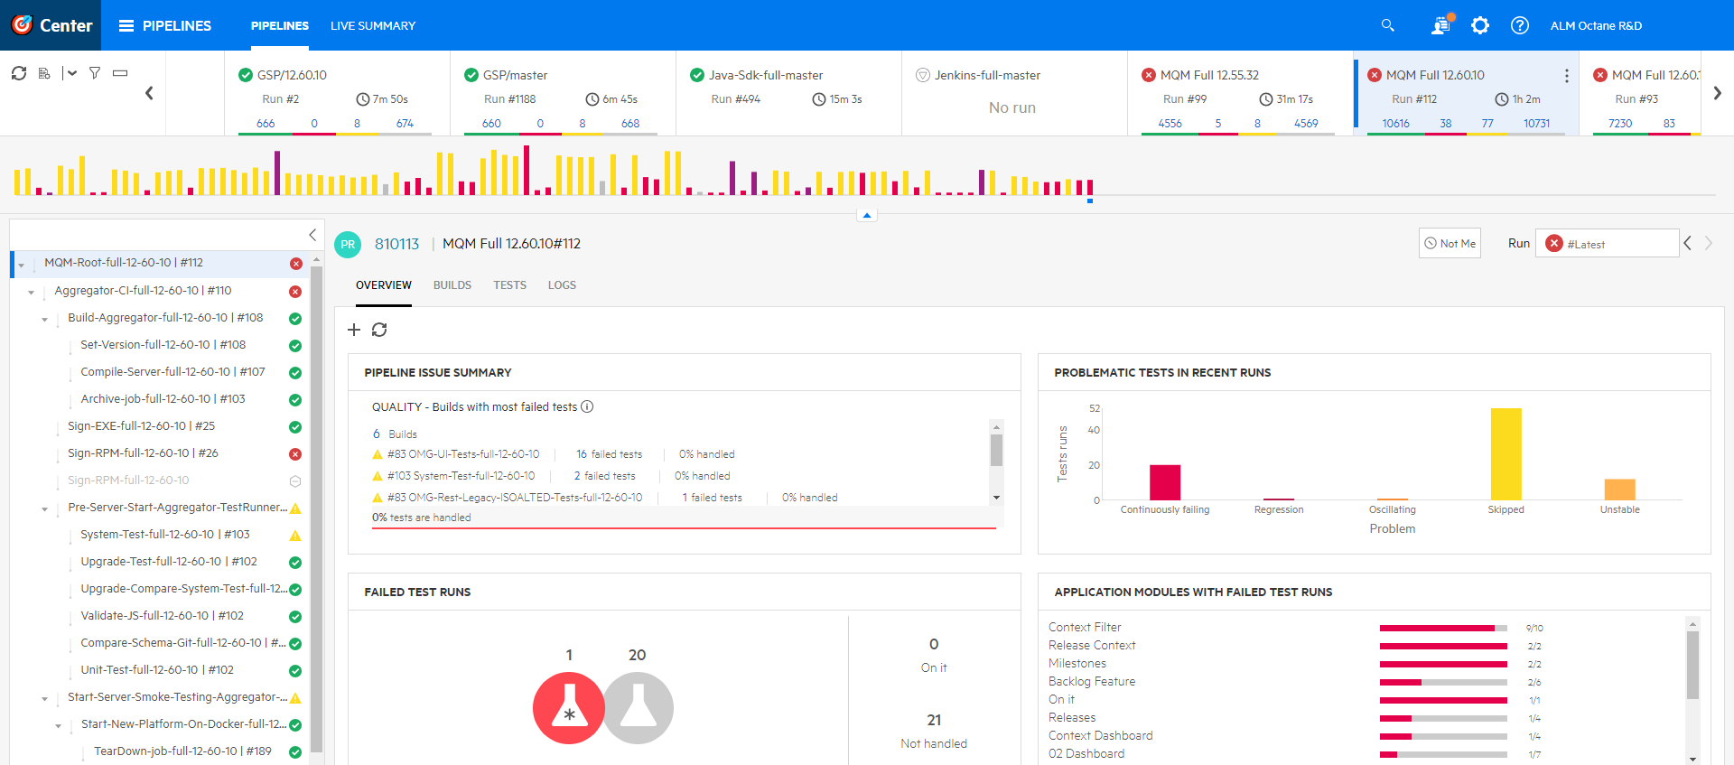Open the Run #Latest dropdown
Image resolution: width=1734 pixels, height=765 pixels.
1607,244
